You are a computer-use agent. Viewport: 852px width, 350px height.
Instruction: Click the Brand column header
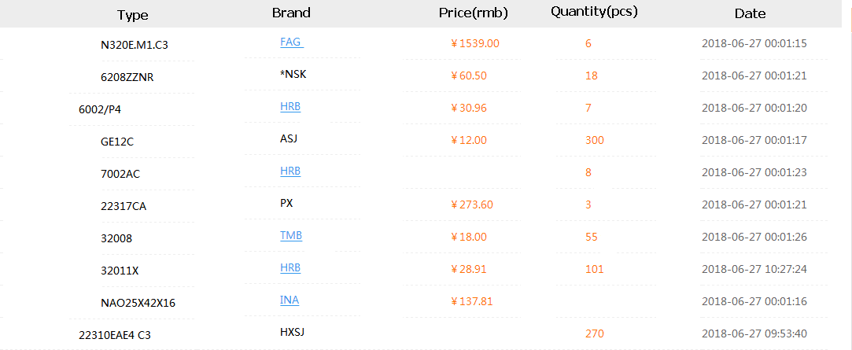point(291,13)
